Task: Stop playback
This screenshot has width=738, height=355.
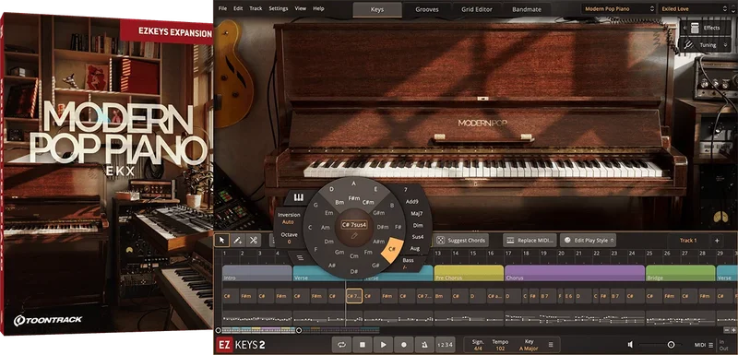Action: click(x=363, y=345)
